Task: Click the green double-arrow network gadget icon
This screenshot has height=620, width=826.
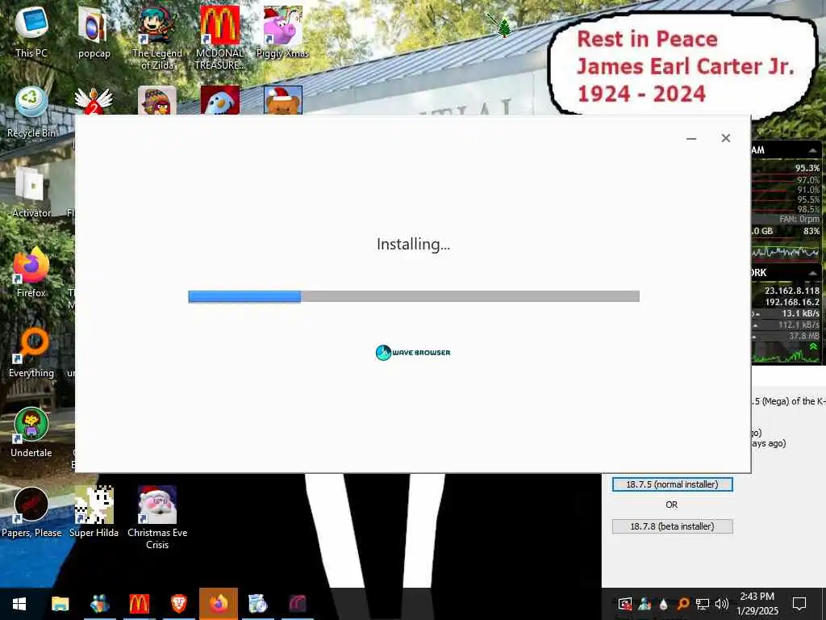Action: [x=813, y=346]
